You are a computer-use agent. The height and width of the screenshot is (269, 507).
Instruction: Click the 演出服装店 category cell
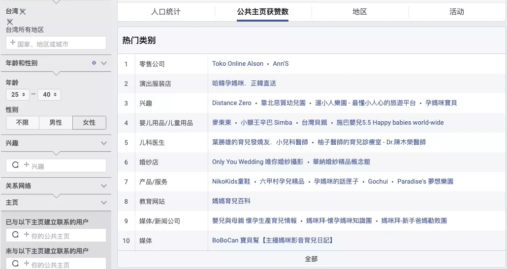pos(171,83)
